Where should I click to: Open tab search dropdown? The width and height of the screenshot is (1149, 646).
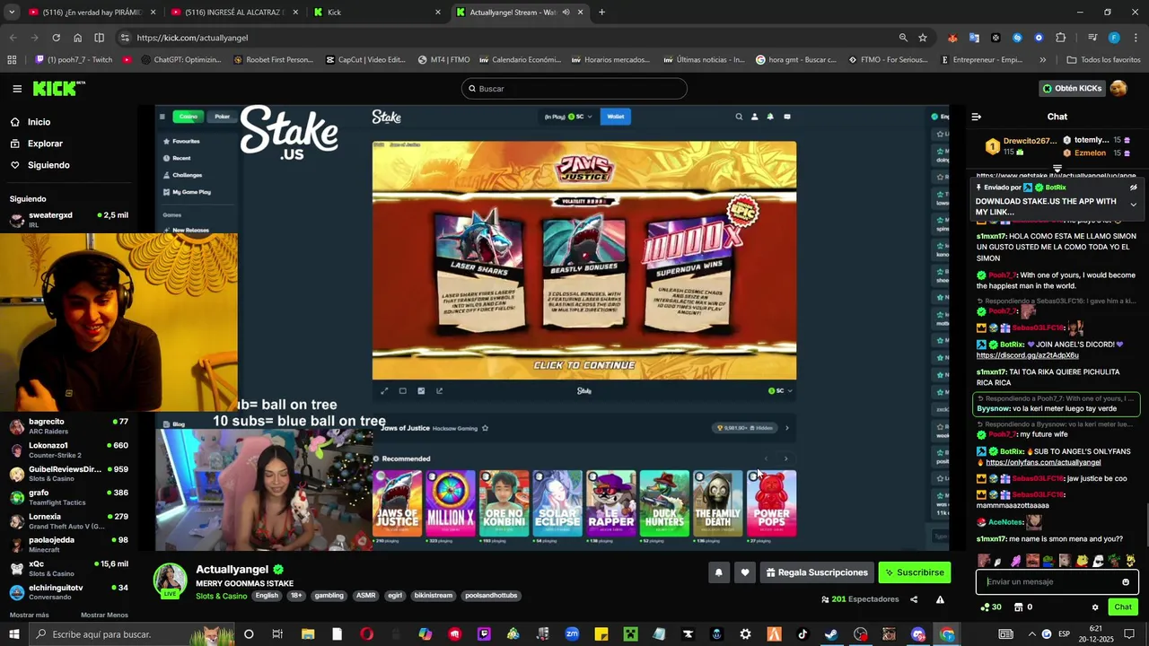[12, 13]
